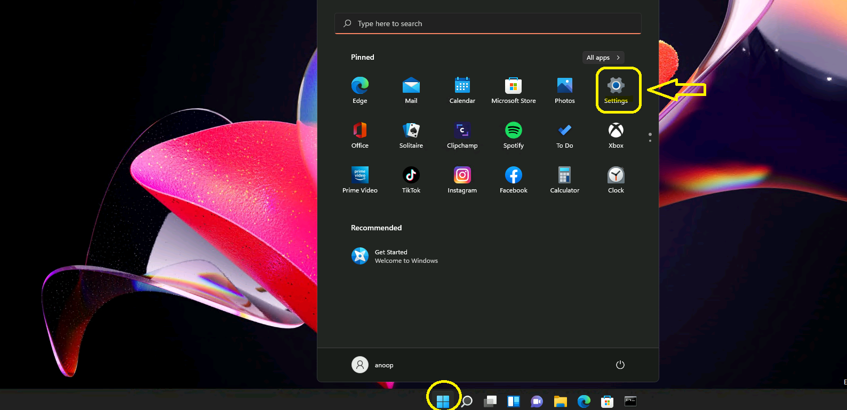Open the Spotify app
The height and width of the screenshot is (410, 847).
pos(514,135)
